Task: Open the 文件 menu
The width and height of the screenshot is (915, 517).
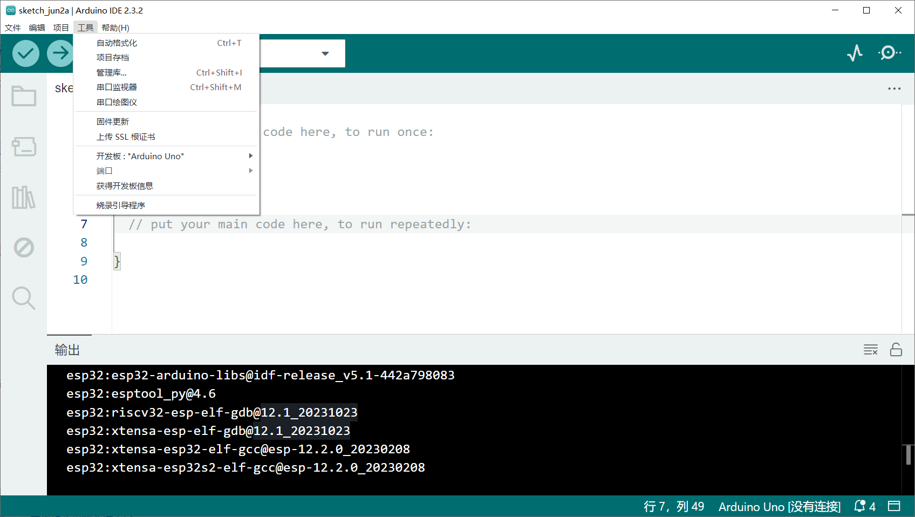Action: pos(13,28)
